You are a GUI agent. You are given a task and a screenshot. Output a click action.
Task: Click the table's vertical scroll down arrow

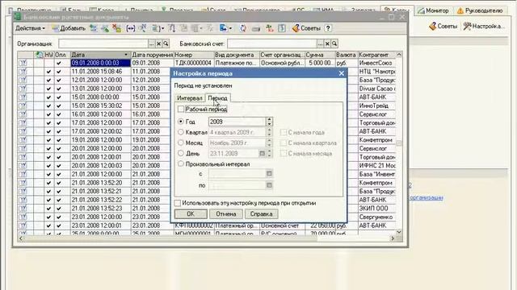click(x=399, y=232)
